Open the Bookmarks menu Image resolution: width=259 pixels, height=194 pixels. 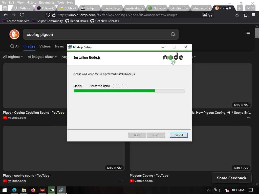coord(47,3)
